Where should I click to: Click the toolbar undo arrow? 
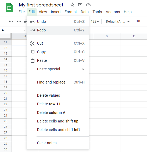pyautogui.click(x=11, y=21)
